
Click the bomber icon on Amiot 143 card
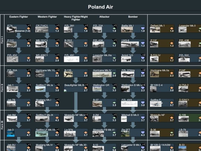pos(143,58)
